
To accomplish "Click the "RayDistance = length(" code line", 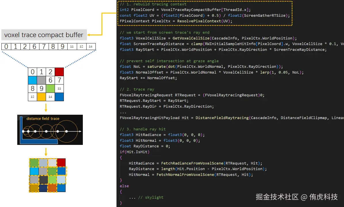I will [x=198, y=169].
